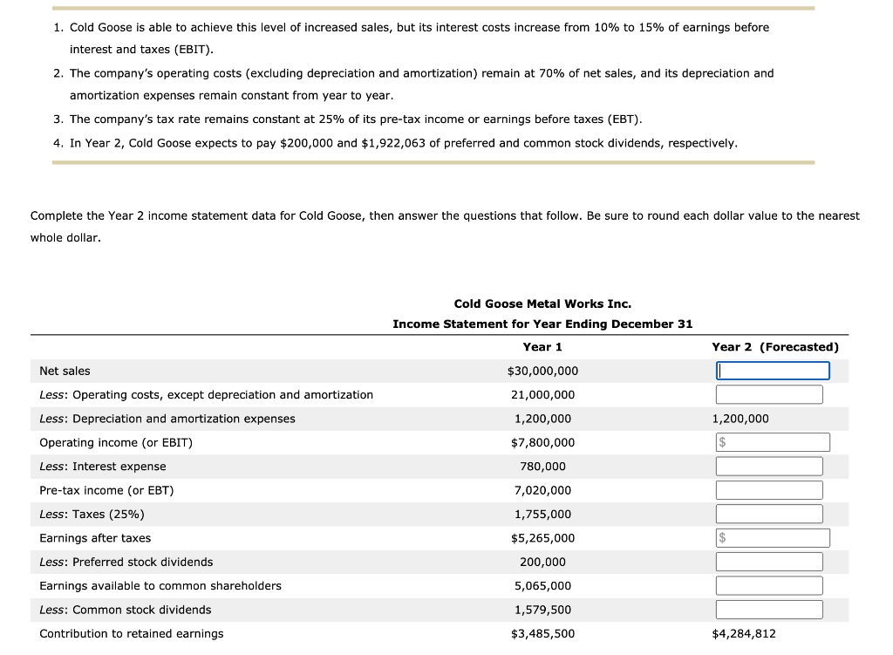
Task: Click the Year 2 Operating income (EBIT) field
Action: pos(773,442)
